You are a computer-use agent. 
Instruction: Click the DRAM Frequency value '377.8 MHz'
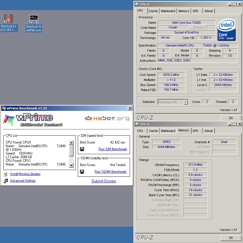[x=195, y=165]
